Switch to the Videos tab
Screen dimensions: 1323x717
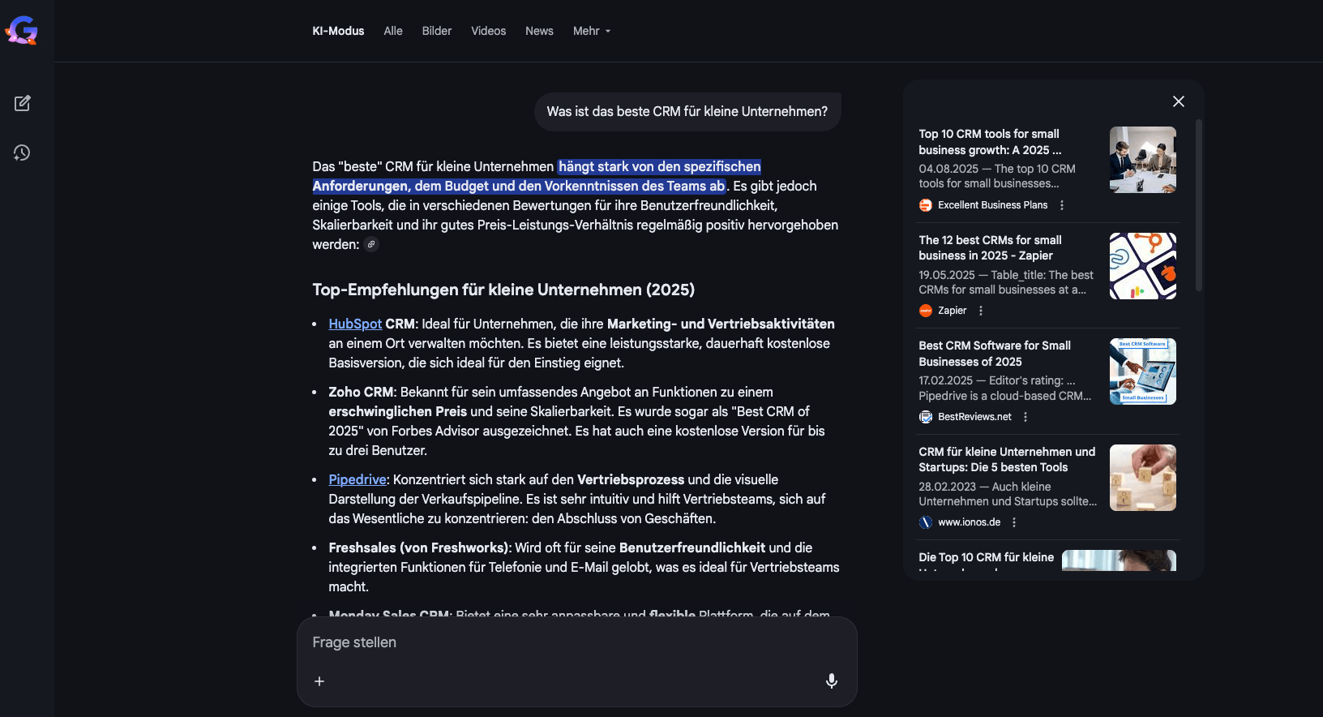[489, 31]
